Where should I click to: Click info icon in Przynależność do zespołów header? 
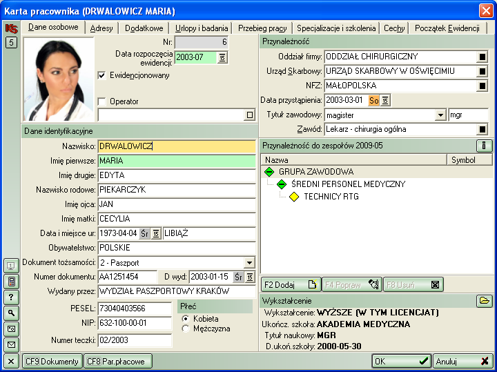[484, 146]
